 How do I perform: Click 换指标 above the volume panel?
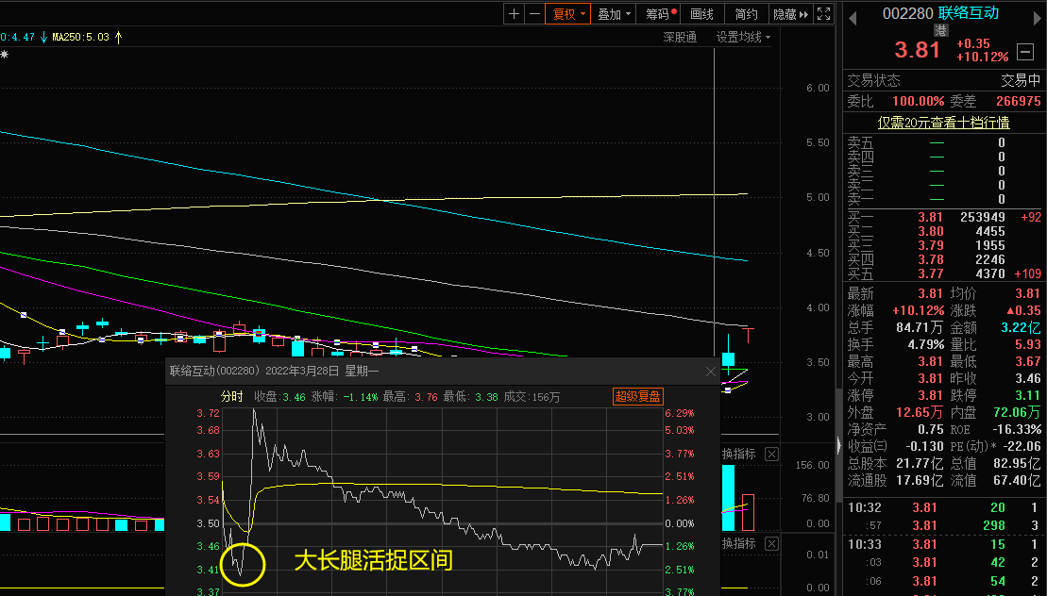click(x=739, y=455)
